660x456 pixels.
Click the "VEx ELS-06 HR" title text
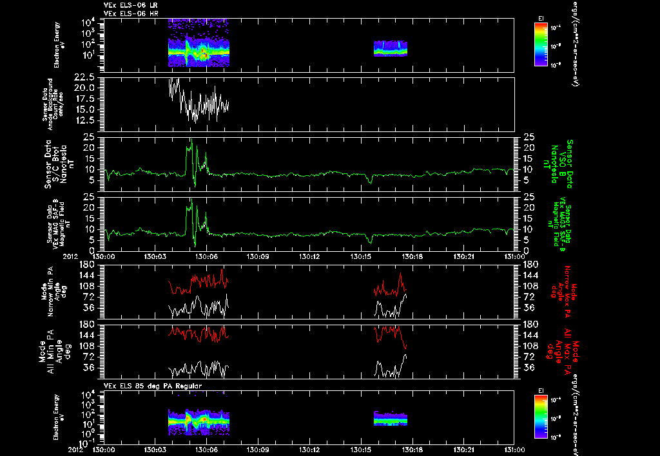[x=130, y=13]
